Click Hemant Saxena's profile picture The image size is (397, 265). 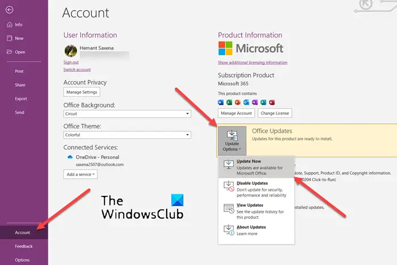tap(71, 51)
